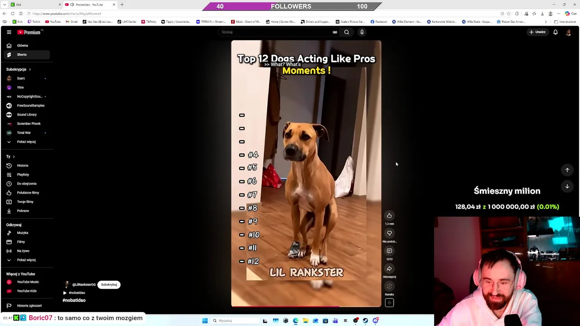This screenshot has height=326, width=580.
Task: Remix this Short
Action: pos(389,286)
